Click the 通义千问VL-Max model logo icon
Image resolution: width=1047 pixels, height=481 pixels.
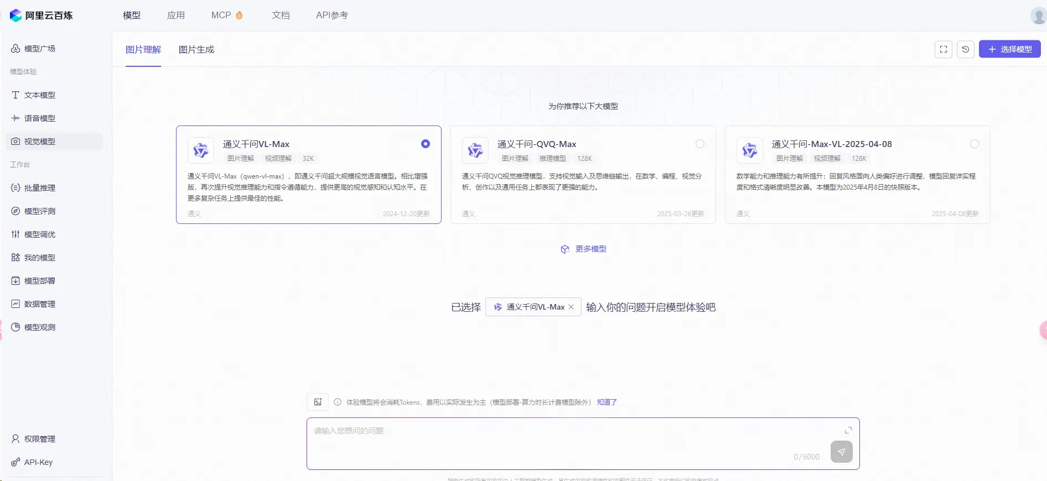coord(201,150)
